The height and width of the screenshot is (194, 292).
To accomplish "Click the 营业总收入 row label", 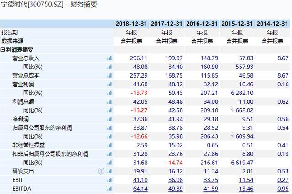I will (26, 58).
